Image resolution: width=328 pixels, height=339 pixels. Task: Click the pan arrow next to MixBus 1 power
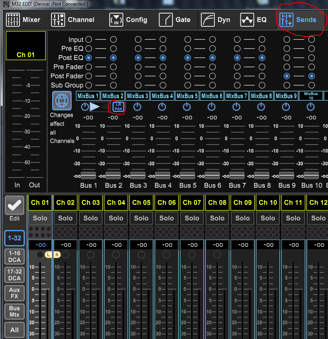(95, 107)
